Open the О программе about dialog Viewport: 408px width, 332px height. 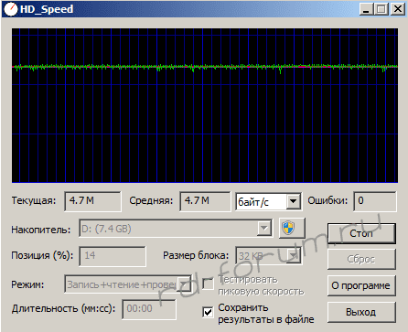361,285
